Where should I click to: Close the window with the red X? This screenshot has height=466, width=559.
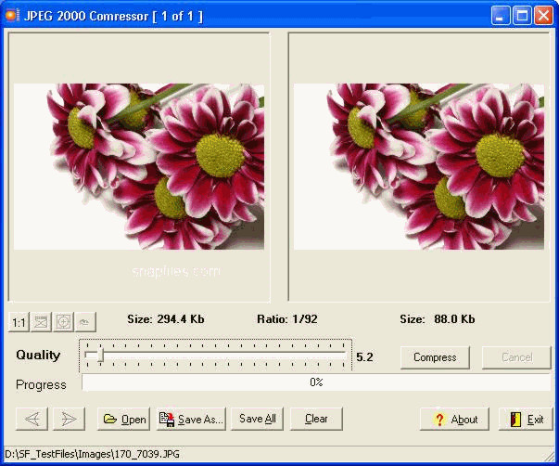pyautogui.click(x=543, y=16)
